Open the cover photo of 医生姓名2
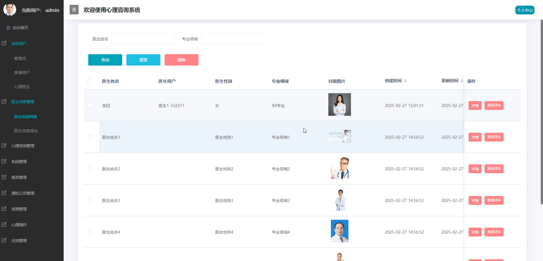The height and width of the screenshot is (261, 543). (339, 168)
